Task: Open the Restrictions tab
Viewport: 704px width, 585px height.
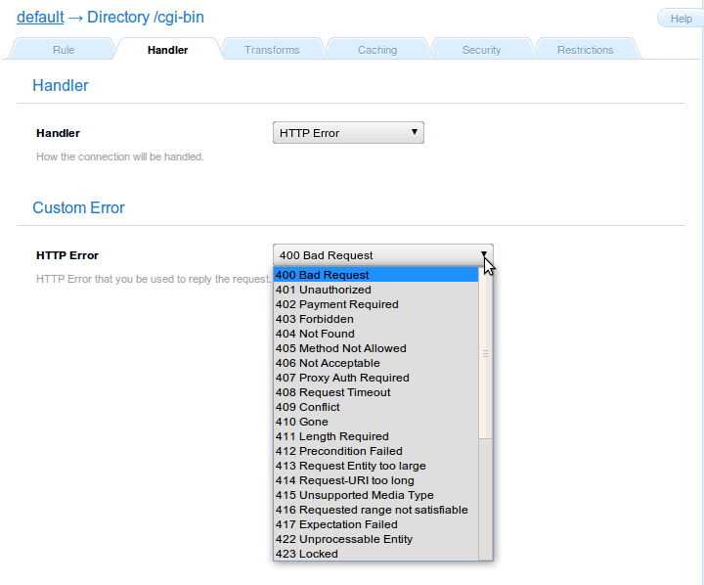Action: (585, 50)
